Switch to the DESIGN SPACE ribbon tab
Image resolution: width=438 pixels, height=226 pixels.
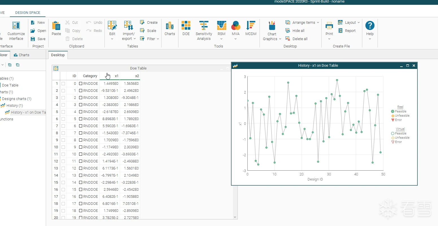point(28,13)
